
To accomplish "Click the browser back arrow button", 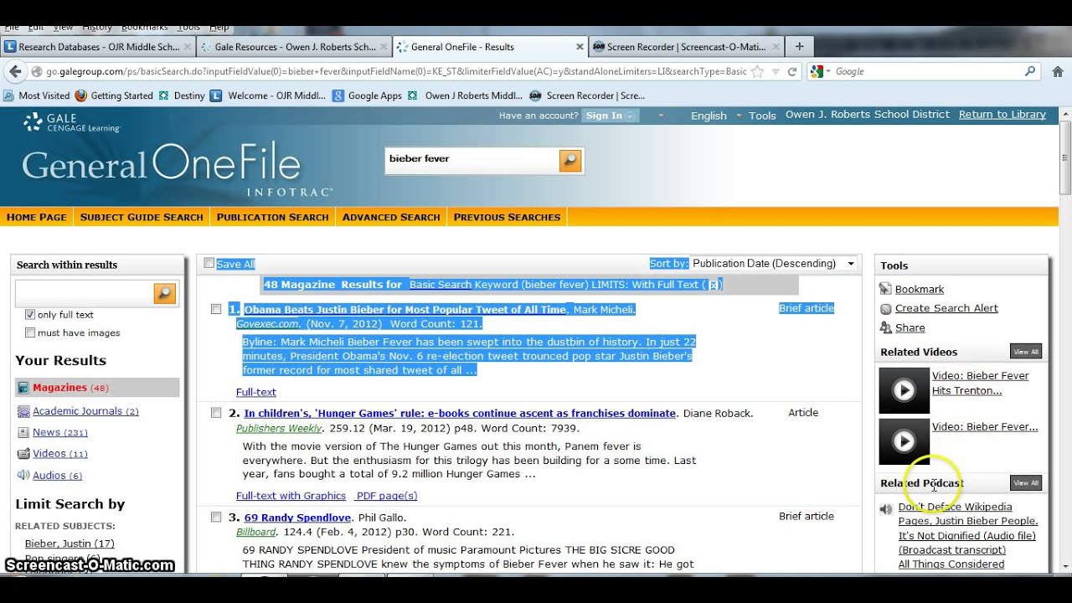I will coord(15,71).
